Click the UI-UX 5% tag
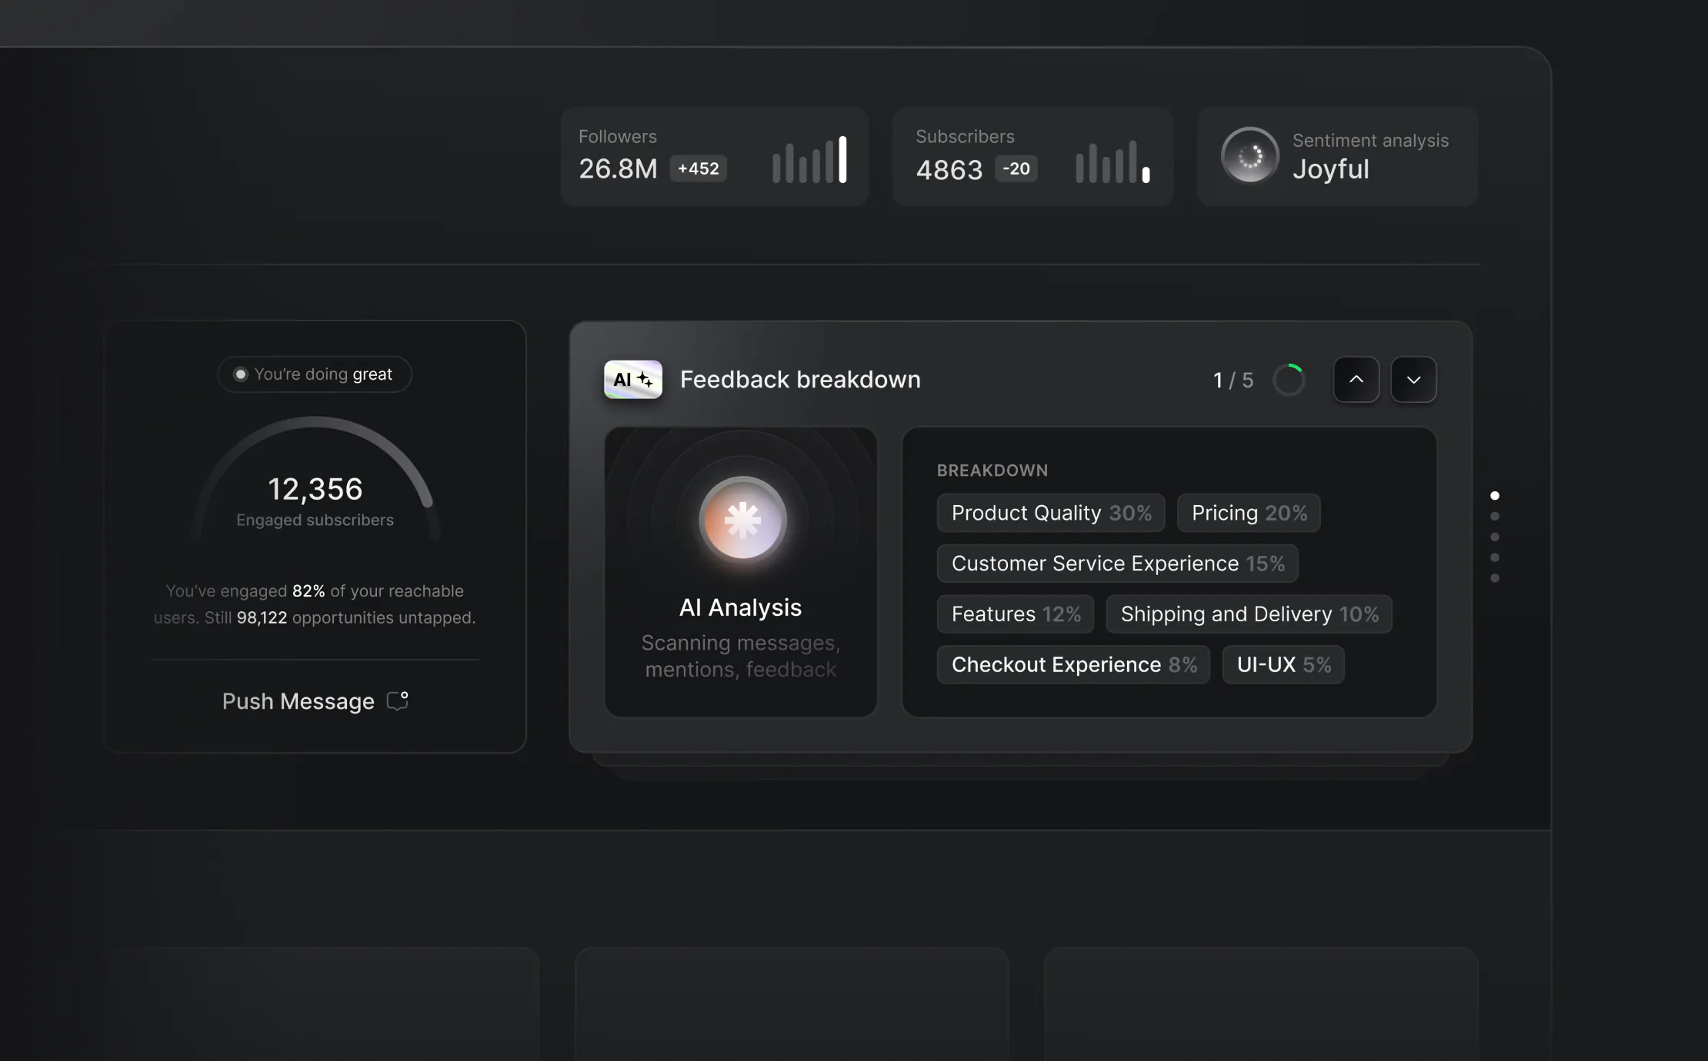This screenshot has height=1061, width=1708. (x=1283, y=665)
